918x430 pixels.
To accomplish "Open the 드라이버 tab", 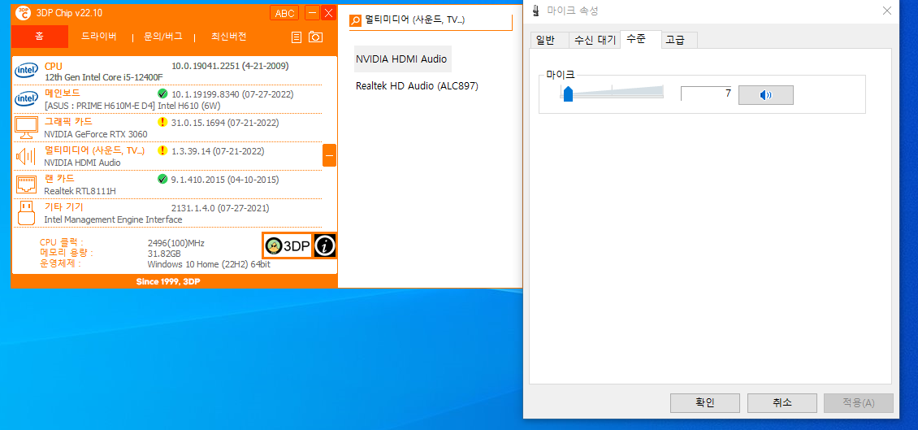I will click(99, 37).
